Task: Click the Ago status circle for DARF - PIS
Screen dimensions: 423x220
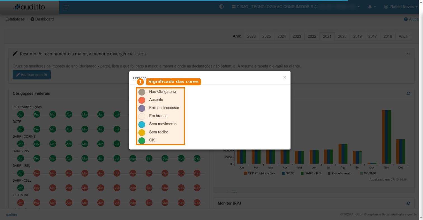Action: (x=133, y=158)
